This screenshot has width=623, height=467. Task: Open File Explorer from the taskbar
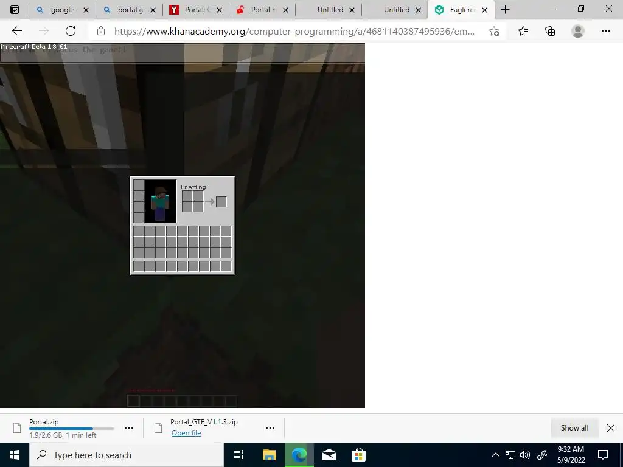pyautogui.click(x=269, y=455)
